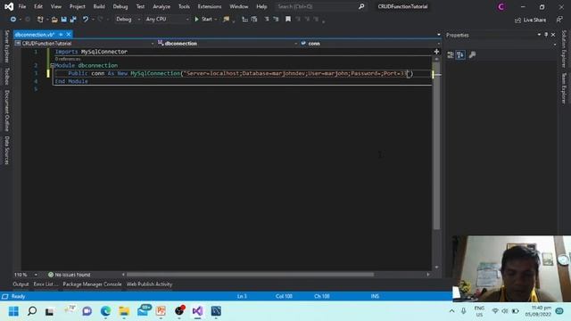The width and height of the screenshot is (571, 321).
Task: Close the dbconnection.vb tab
Action: click(x=68, y=35)
